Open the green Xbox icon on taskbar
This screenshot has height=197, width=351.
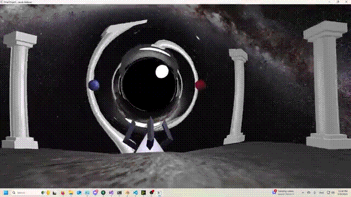103,193
